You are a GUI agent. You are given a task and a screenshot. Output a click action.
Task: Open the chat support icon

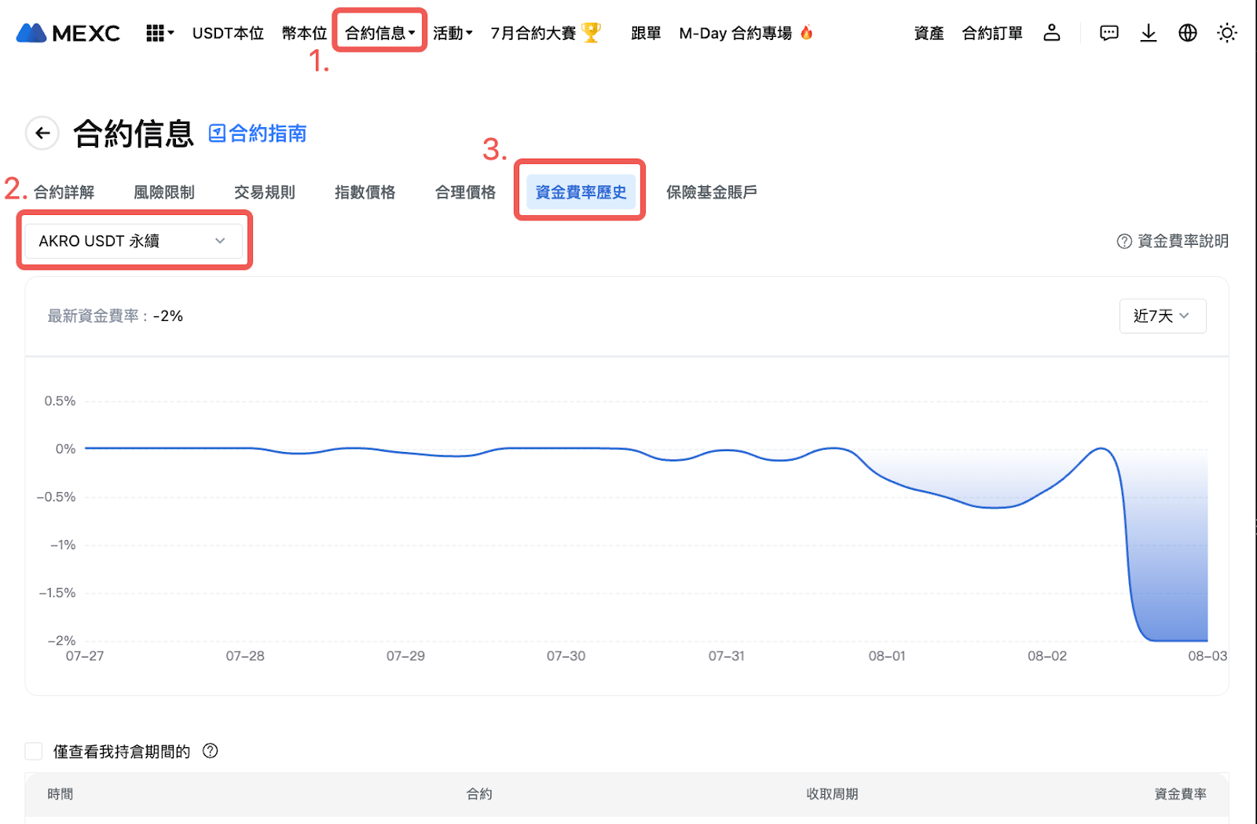(1109, 33)
